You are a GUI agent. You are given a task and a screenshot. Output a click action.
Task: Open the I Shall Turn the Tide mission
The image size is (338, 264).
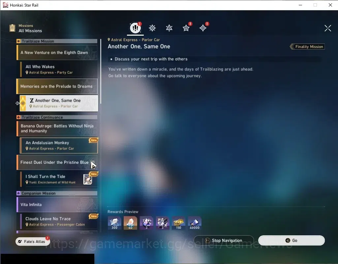coord(59,179)
